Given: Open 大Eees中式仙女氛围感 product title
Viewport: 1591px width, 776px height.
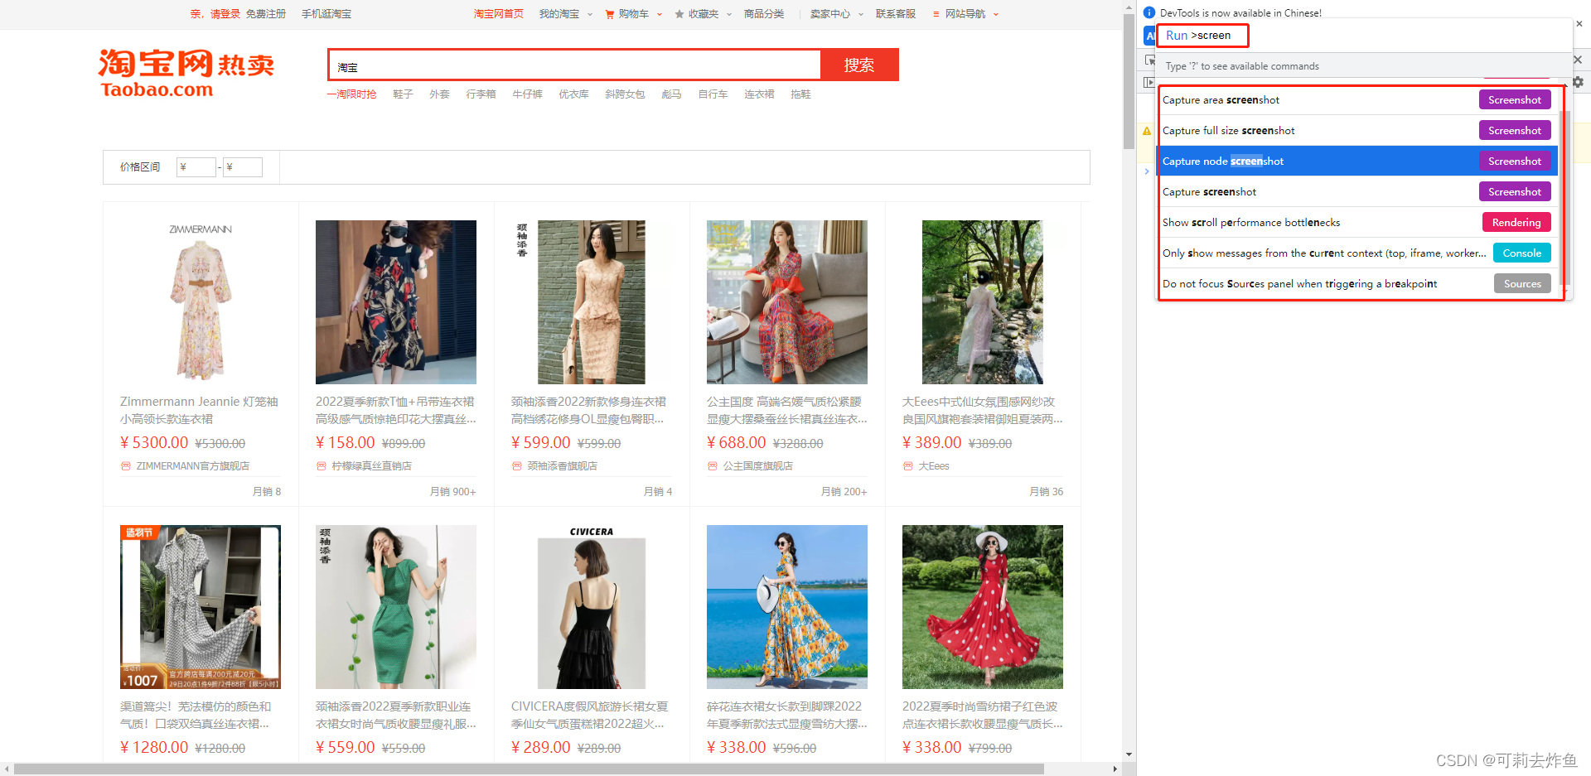Looking at the screenshot, I should point(983,411).
